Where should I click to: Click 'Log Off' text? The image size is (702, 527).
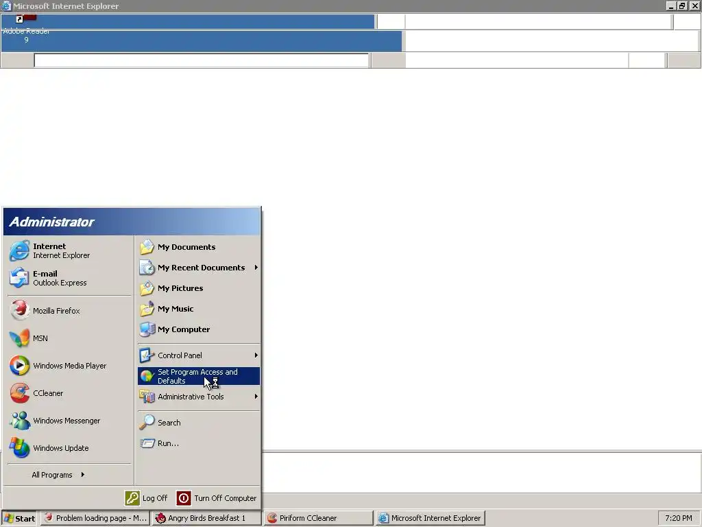click(155, 498)
